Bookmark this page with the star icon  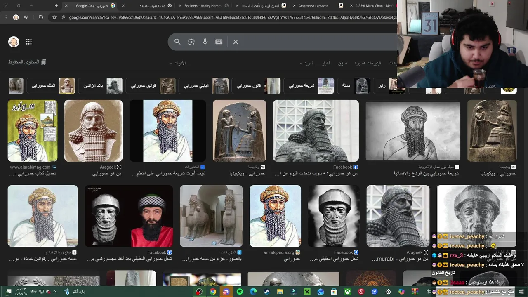click(54, 17)
